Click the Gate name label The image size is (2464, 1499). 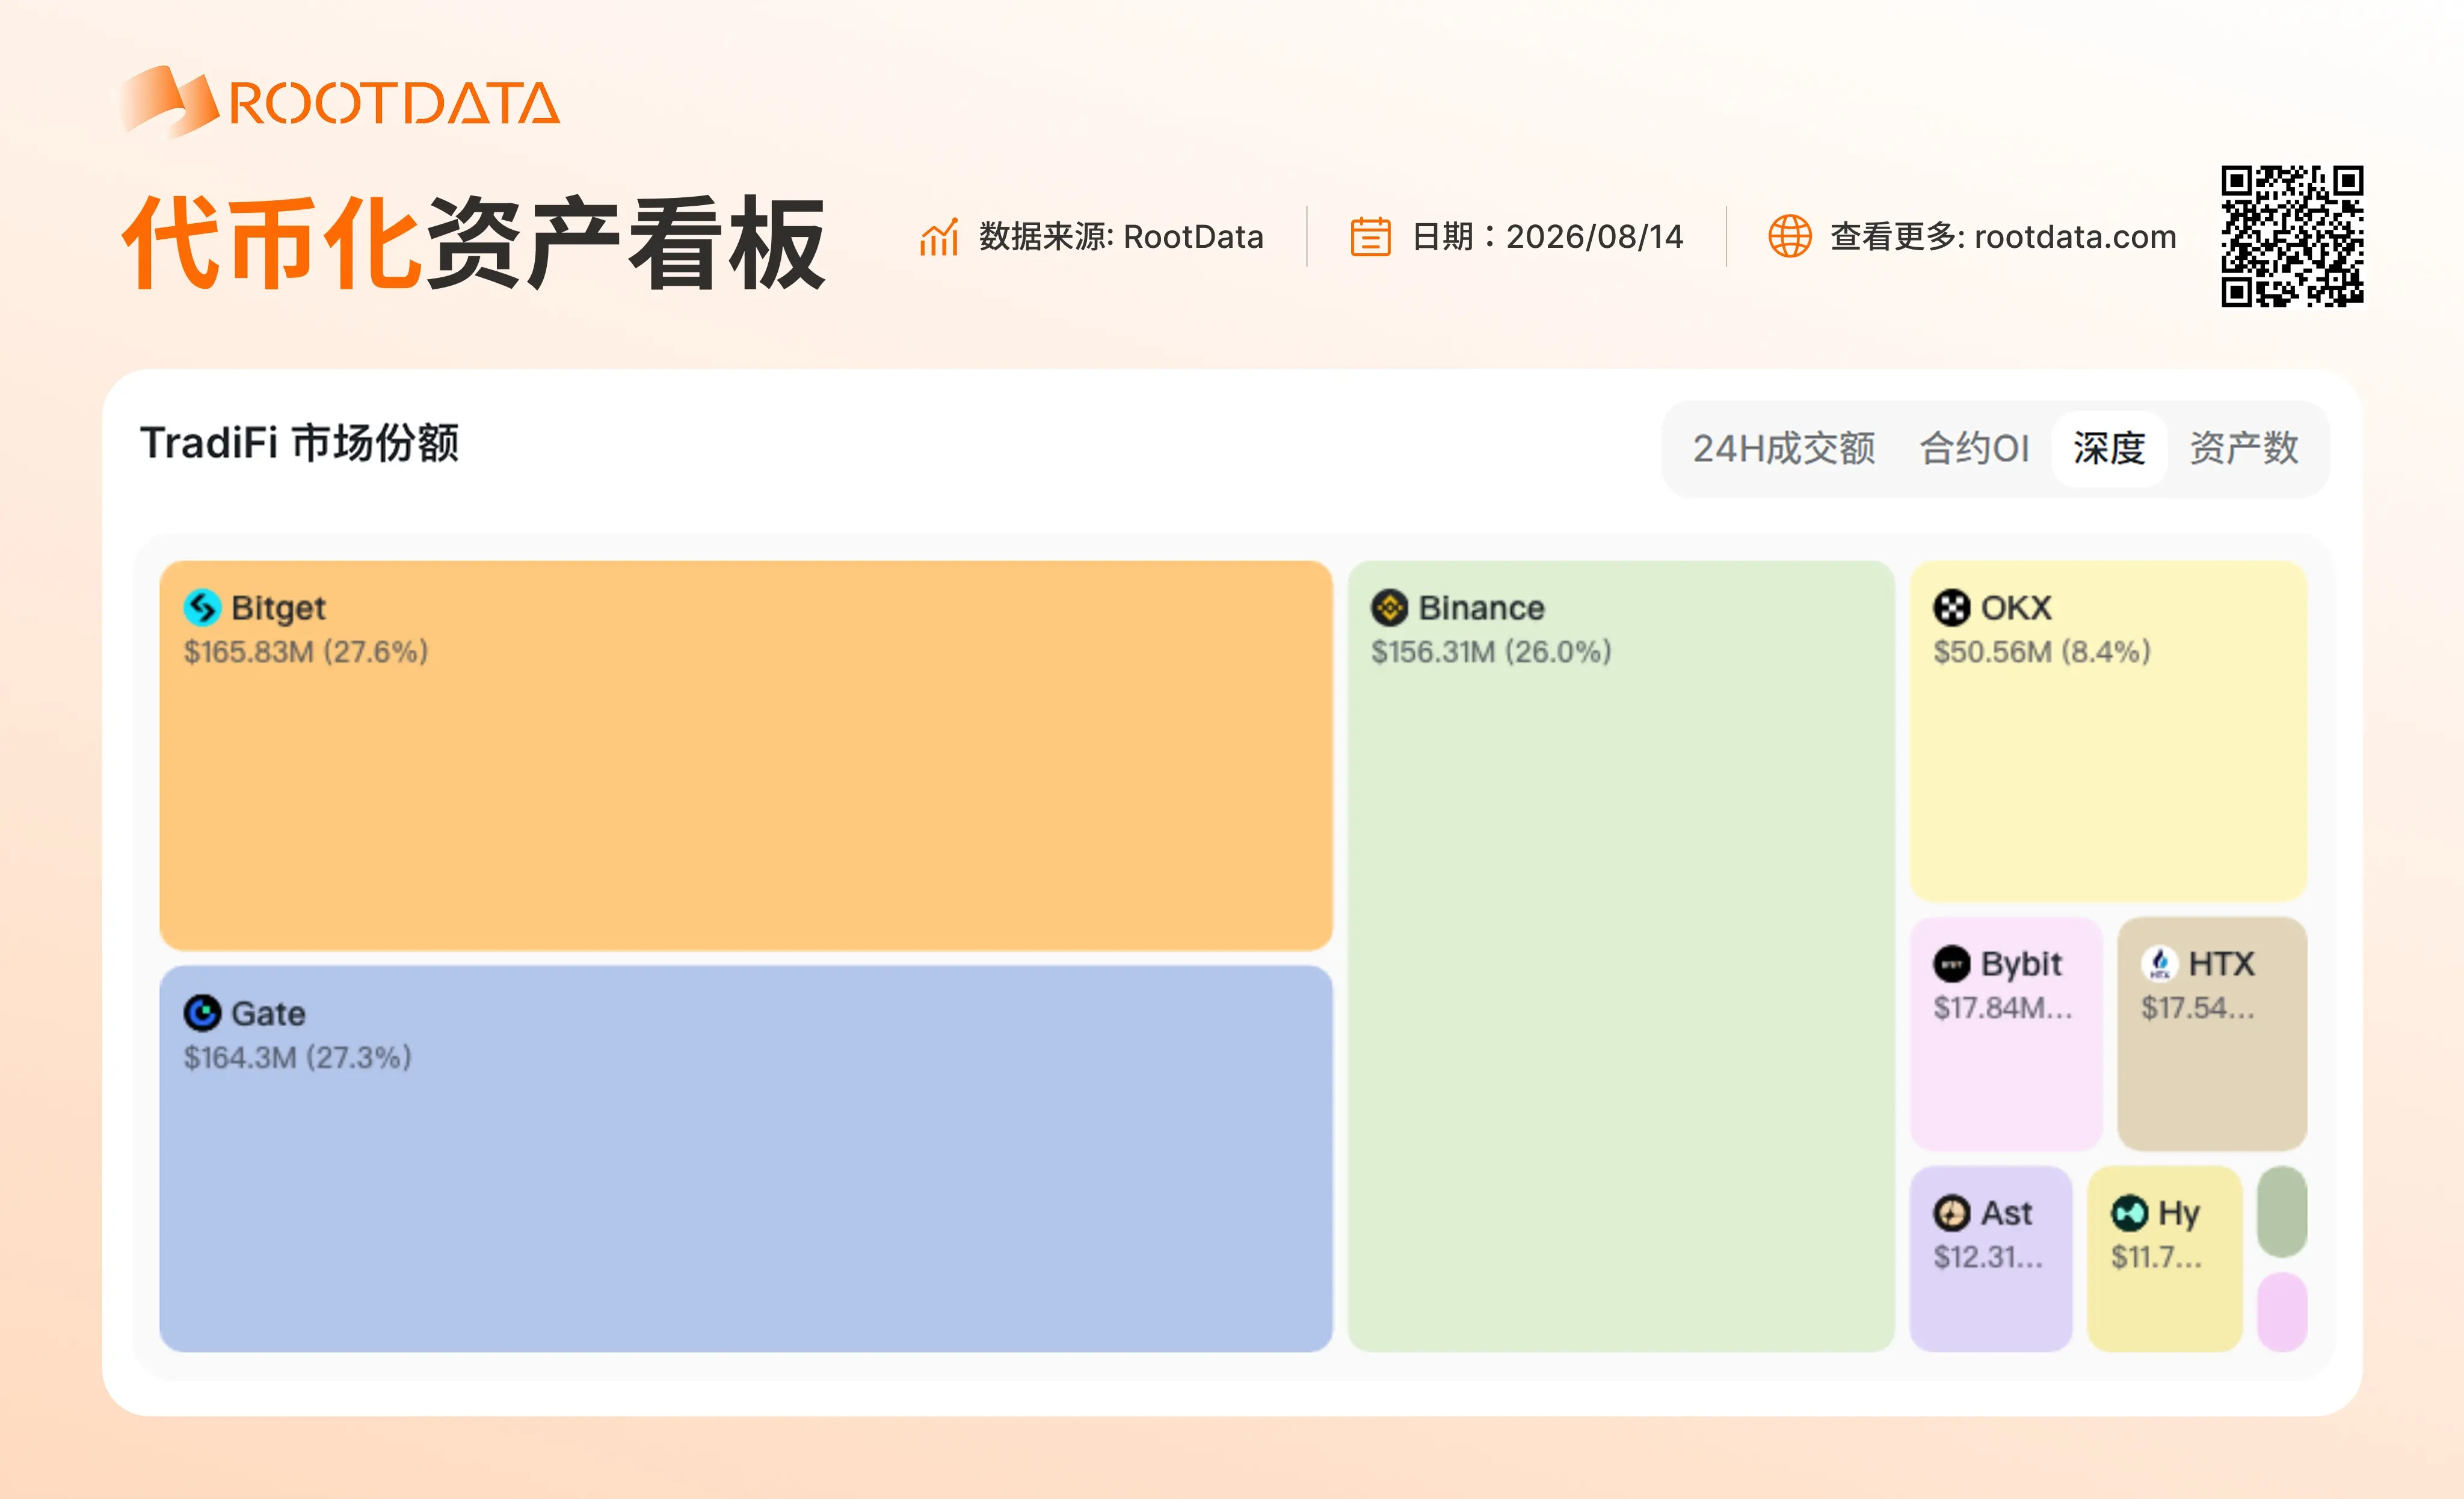coord(268,1014)
